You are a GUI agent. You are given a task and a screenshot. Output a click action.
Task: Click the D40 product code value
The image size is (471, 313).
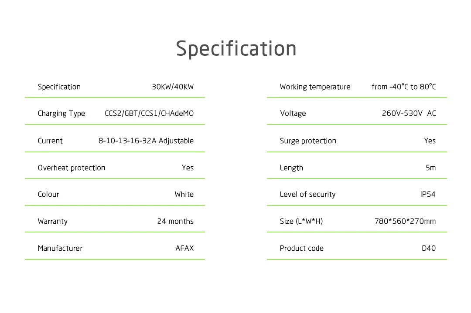pyautogui.click(x=428, y=248)
